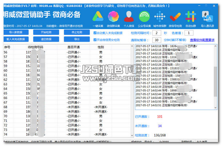222x146 pixels.
Task: Select sequence number 74 in the table
Action: coord(6,134)
